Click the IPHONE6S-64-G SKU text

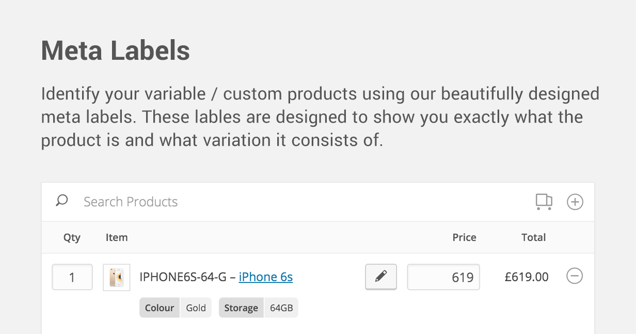coord(183,277)
